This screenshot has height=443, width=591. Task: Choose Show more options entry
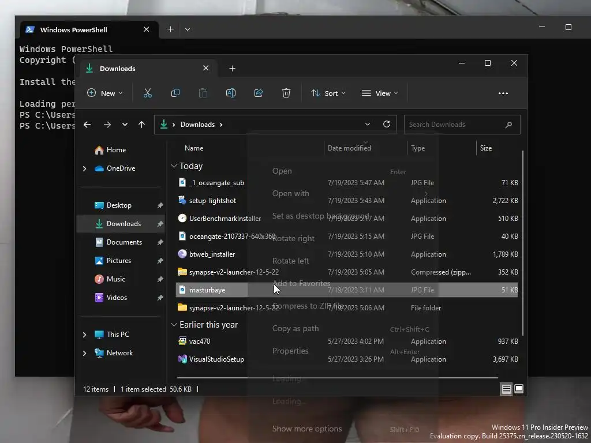(307, 429)
